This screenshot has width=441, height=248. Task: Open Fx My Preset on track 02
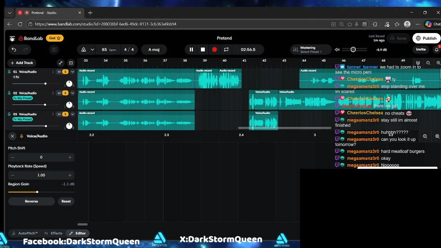(23, 98)
